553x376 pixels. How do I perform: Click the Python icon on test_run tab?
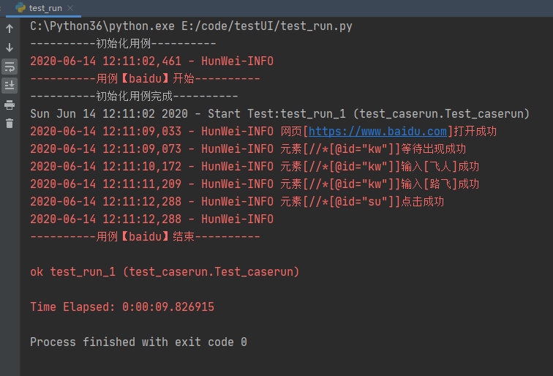[20, 8]
